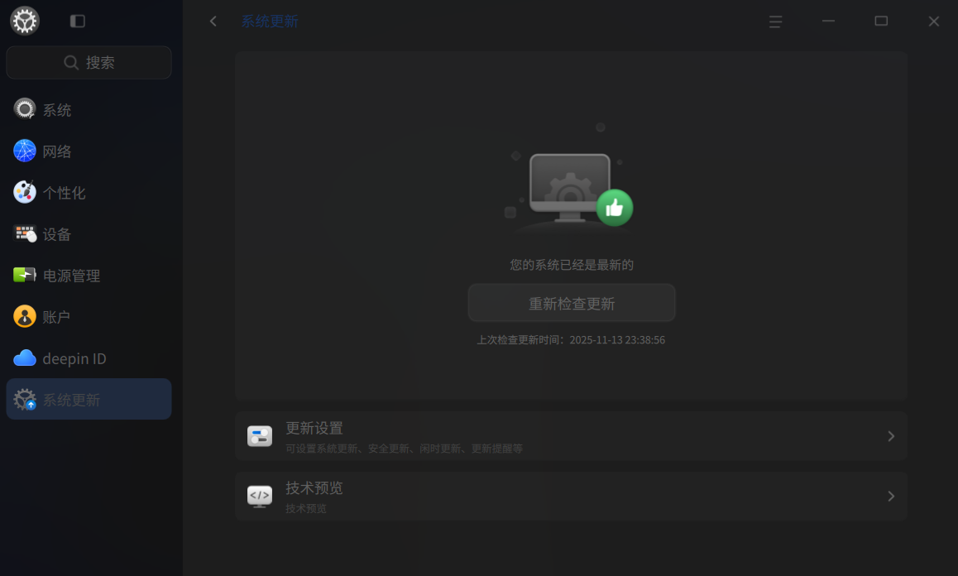
Task: Click the Control Center gear logo icon
Action: [25, 21]
